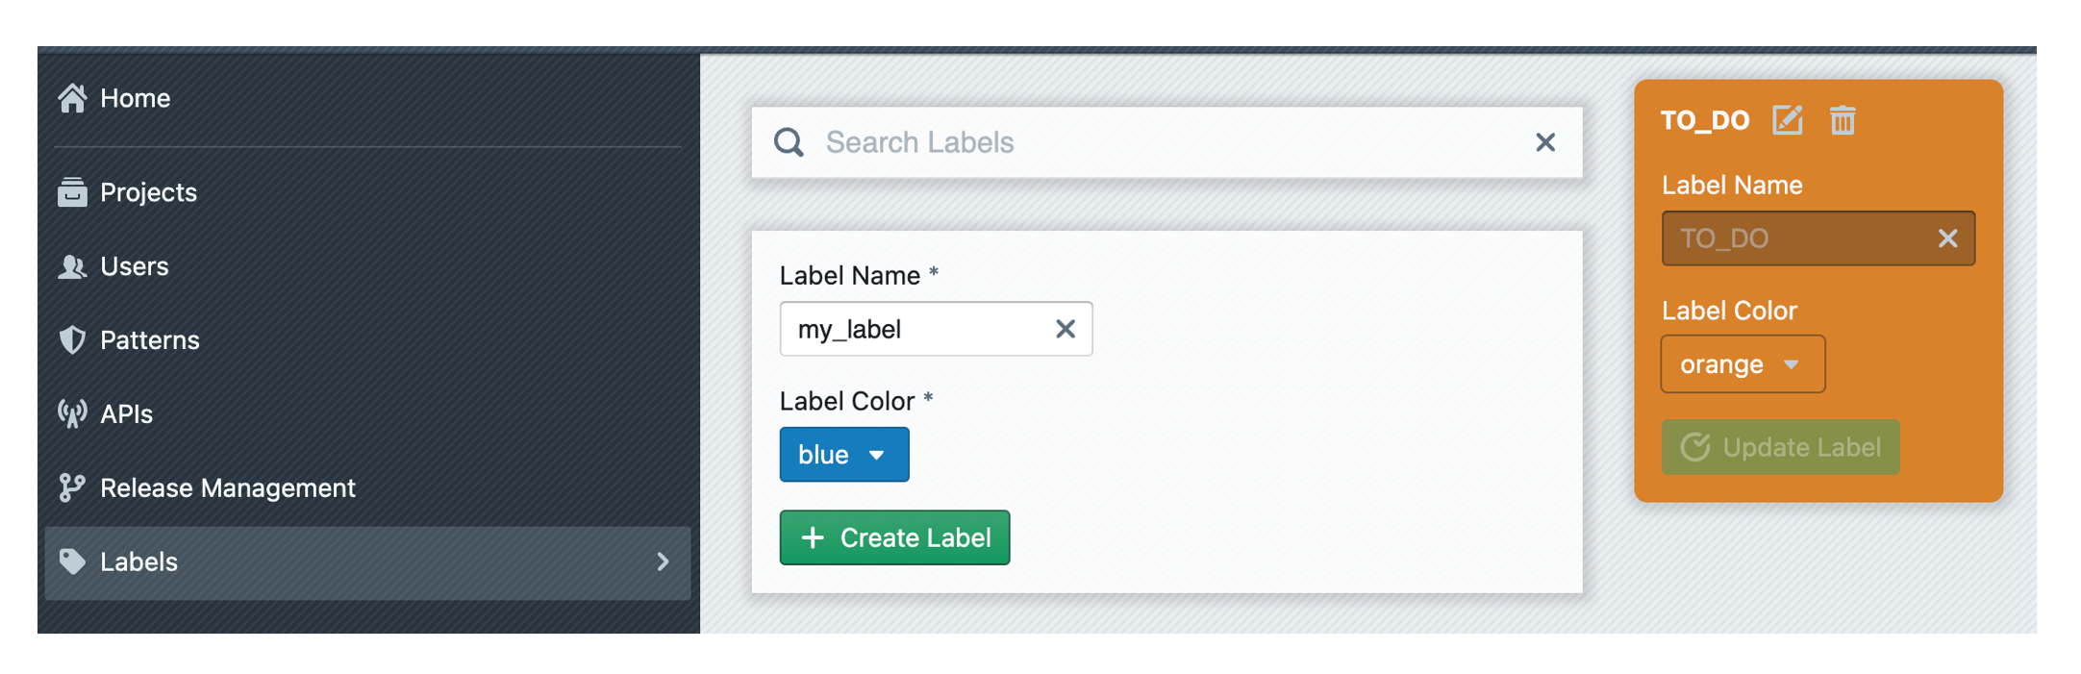The height and width of the screenshot is (674, 2081).
Task: Click the Release Management branch icon
Action: pos(72,488)
